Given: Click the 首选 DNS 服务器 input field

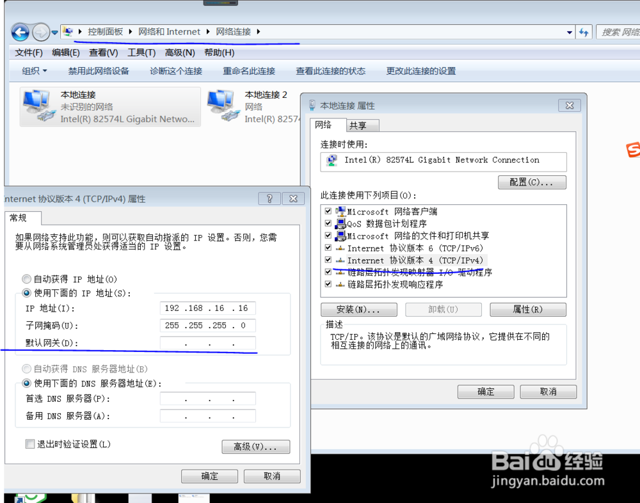Looking at the screenshot, I should click(207, 398).
